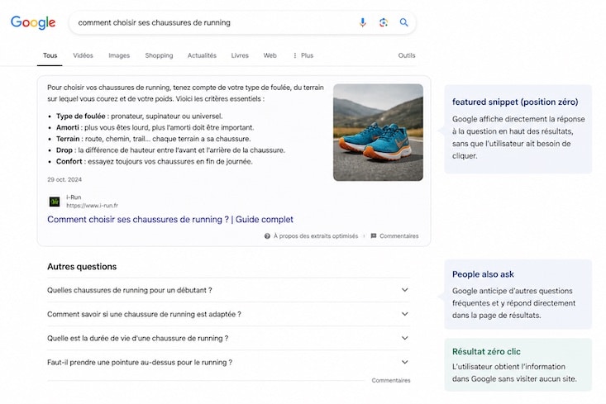Click the magnifying glass search icon
Screen dimensions: 606x404
[404, 22]
